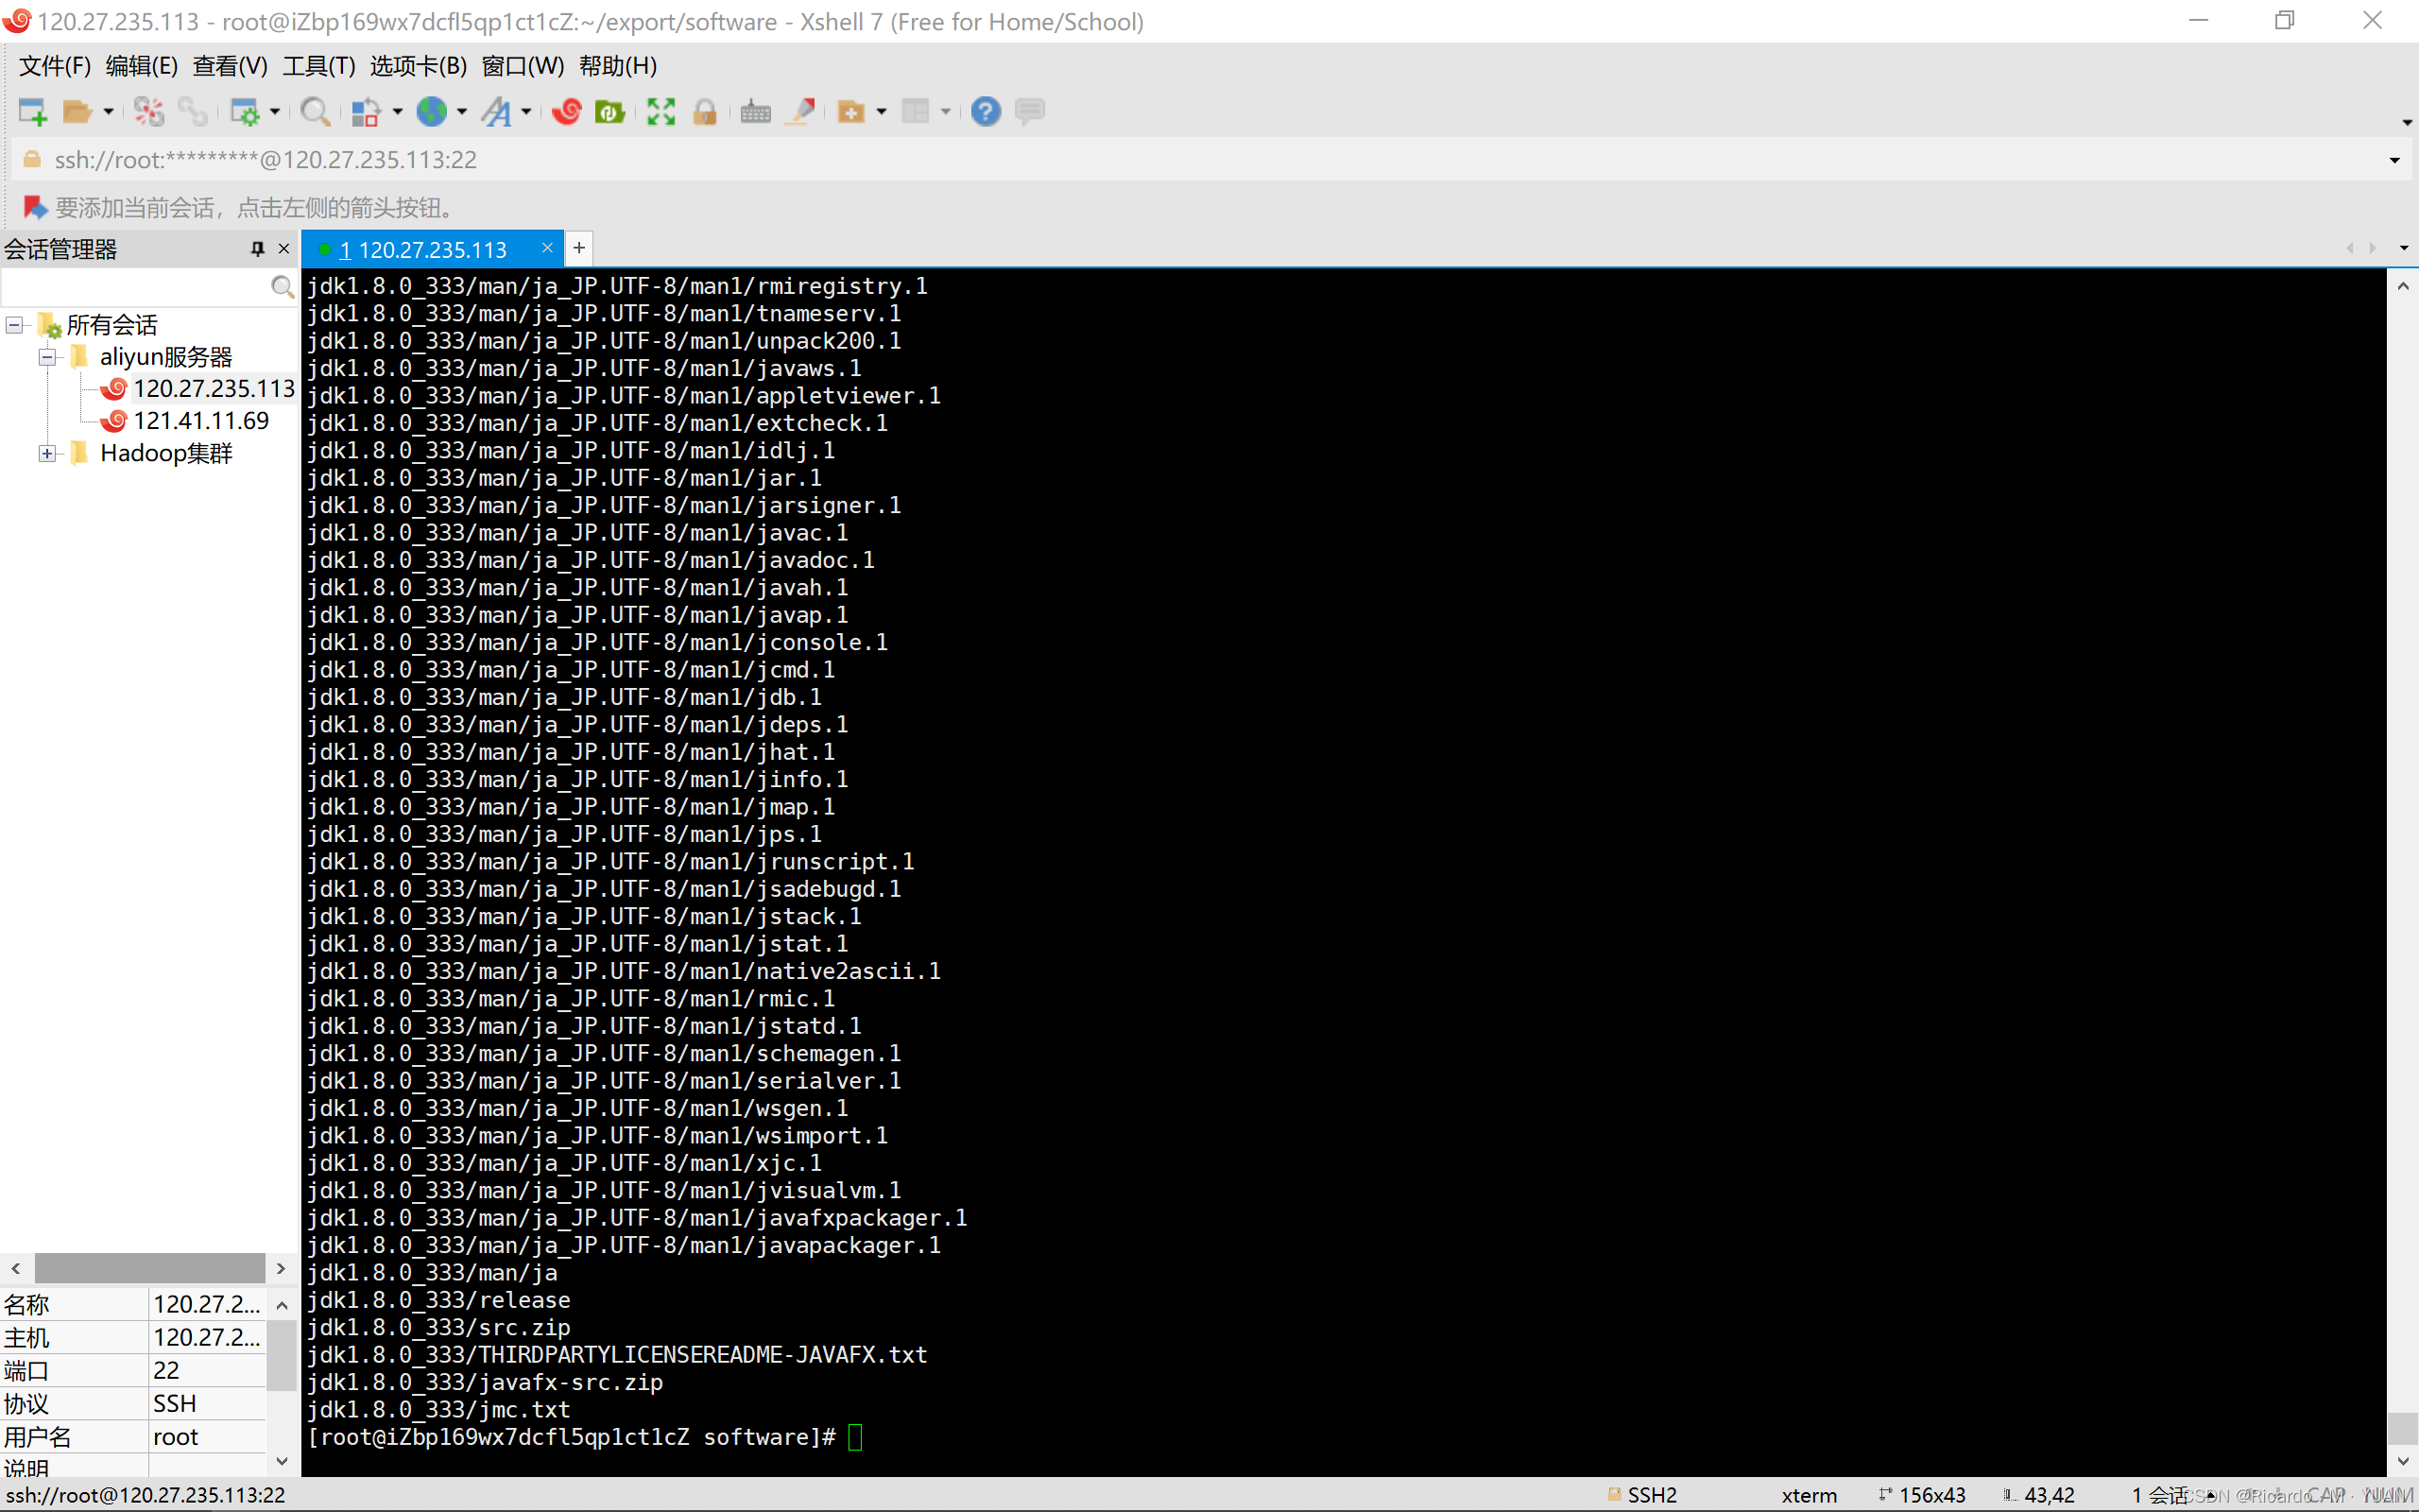
Task: Toggle full screen mode icon
Action: (661, 111)
